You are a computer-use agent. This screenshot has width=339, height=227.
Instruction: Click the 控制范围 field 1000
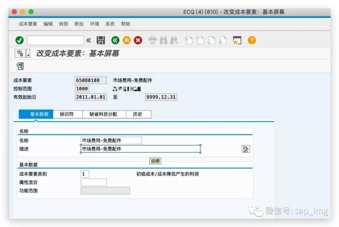[82, 88]
